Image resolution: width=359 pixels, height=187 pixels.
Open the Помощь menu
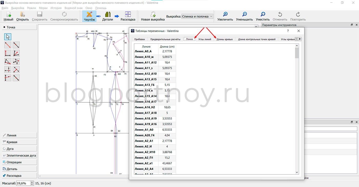[101, 8]
